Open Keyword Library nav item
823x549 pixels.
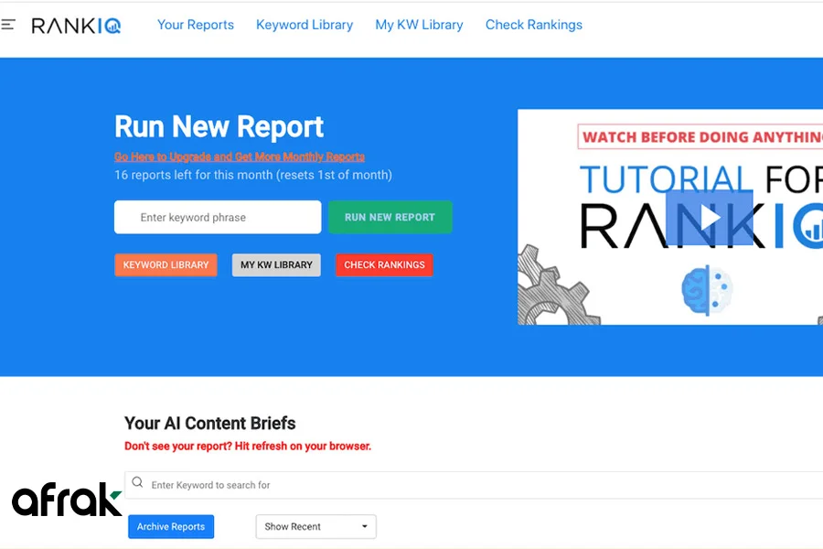(305, 25)
